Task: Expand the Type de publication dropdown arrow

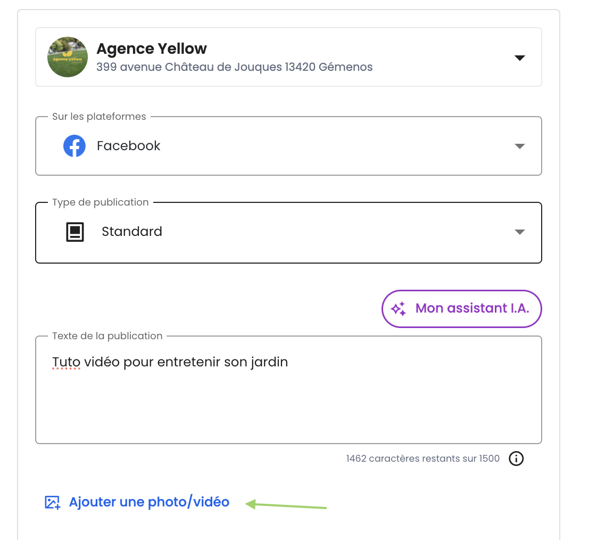Action: 520,232
